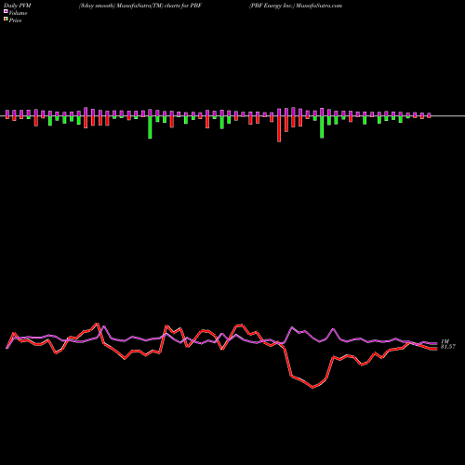Select the 'Daily PVM' title text
Screen dimensions: 465x465
pos(18,6)
